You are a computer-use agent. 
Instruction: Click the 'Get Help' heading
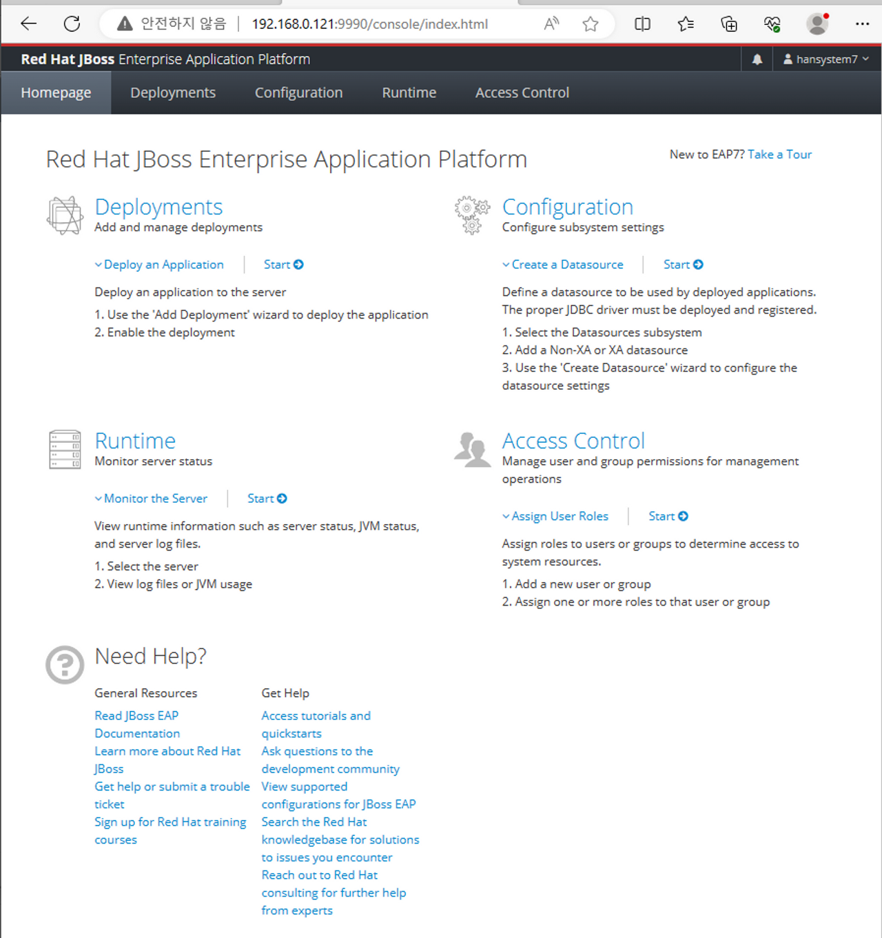pyautogui.click(x=285, y=693)
